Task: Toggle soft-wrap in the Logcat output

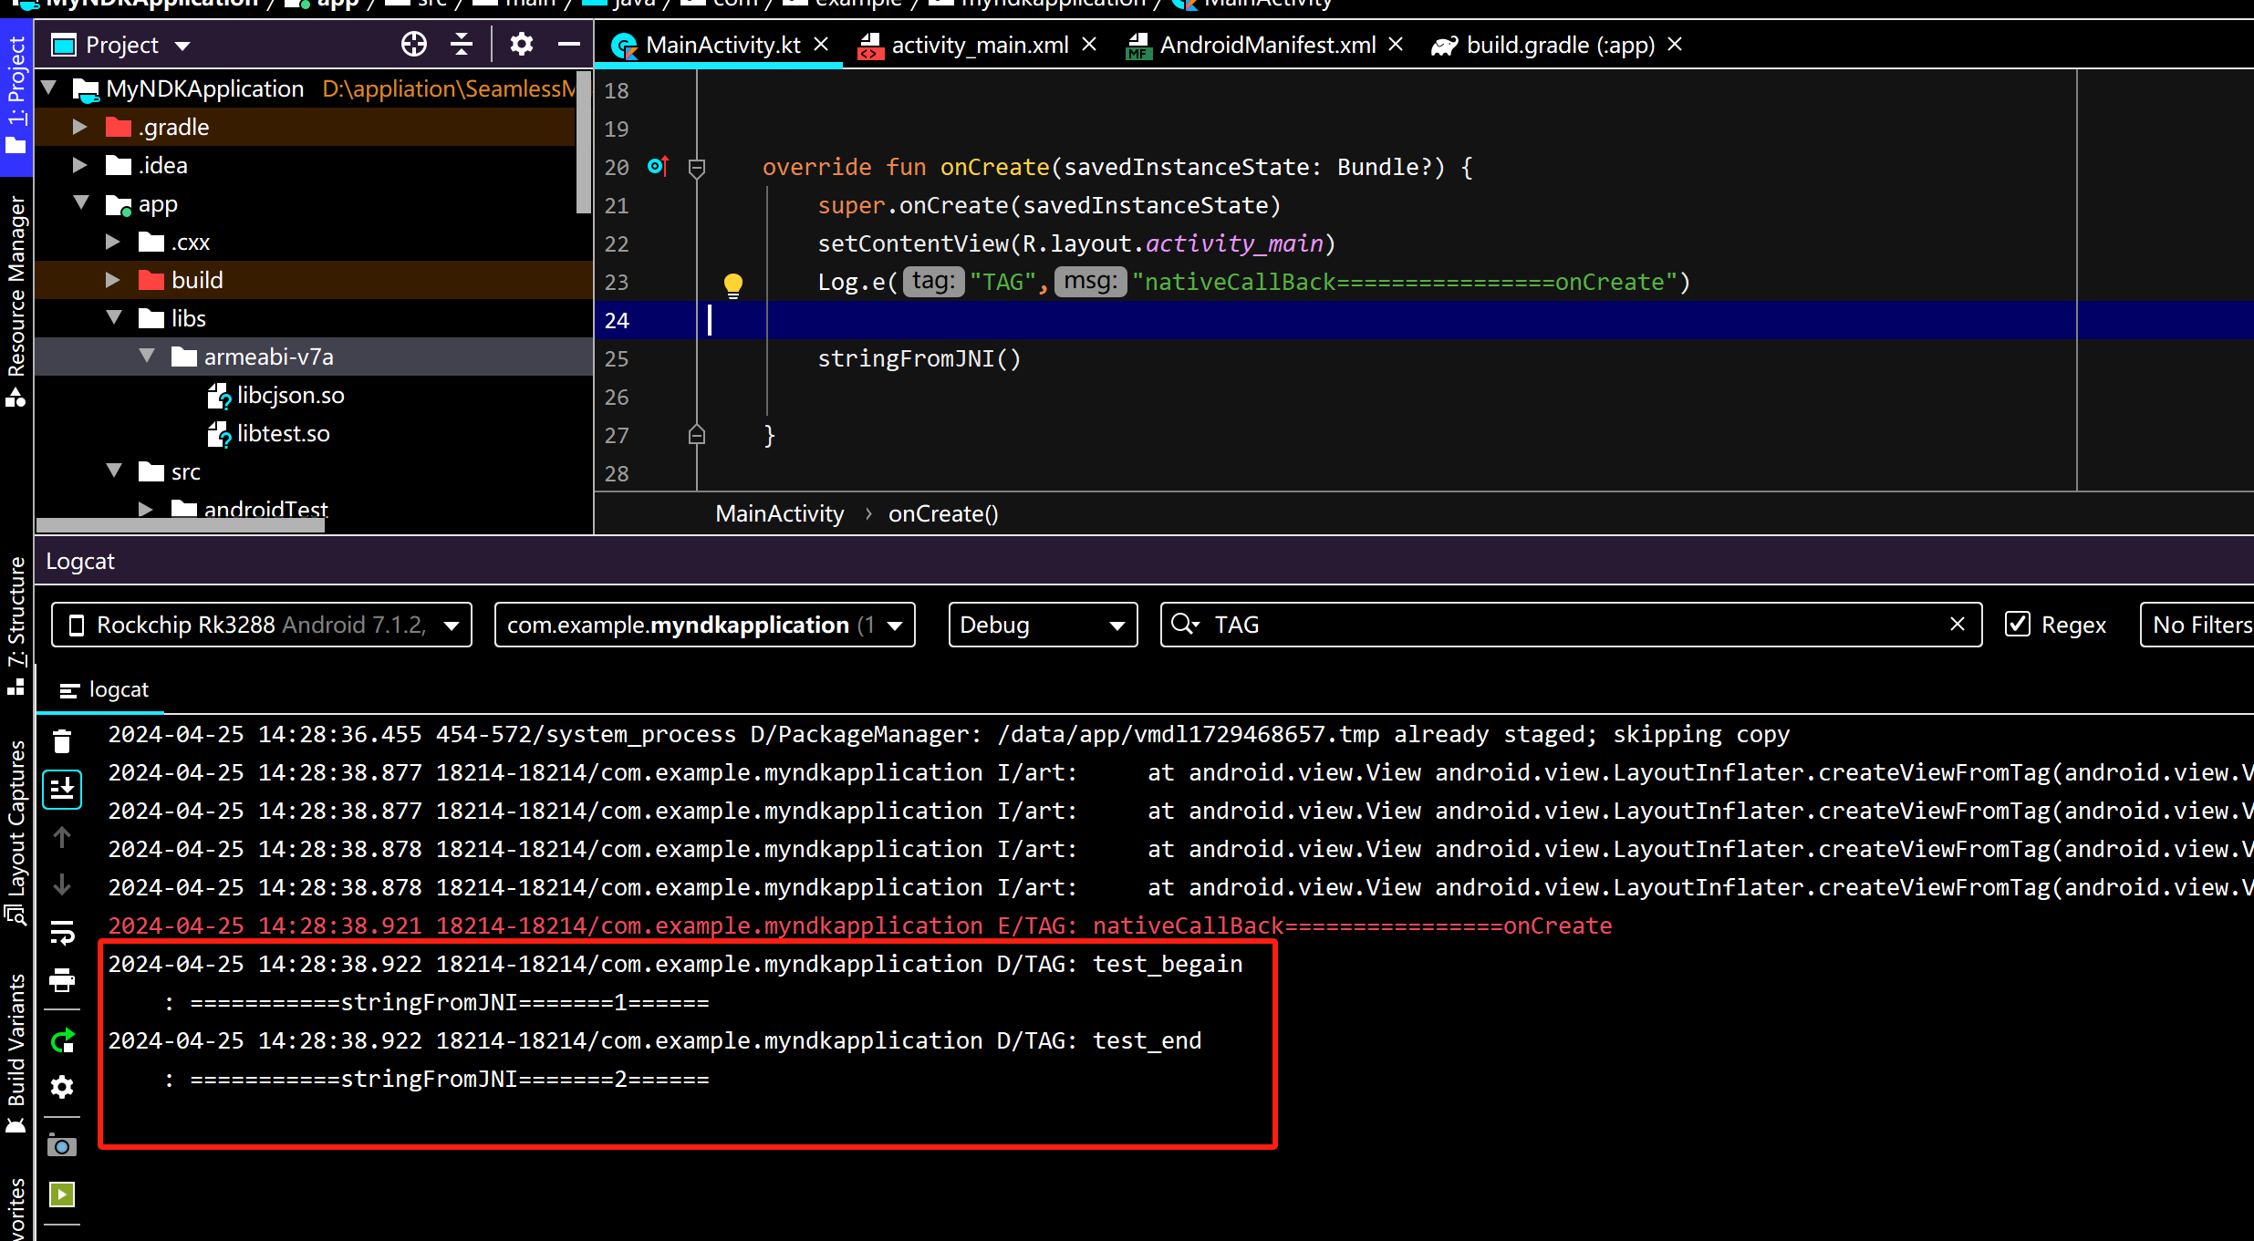Action: coord(62,933)
